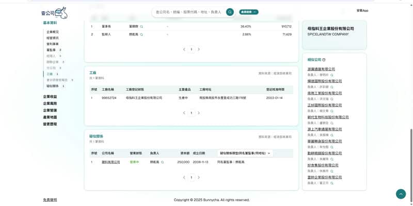Click search icon beside 負責人 of 源廣通運有限公司
The image size is (413, 206).
(332, 75)
